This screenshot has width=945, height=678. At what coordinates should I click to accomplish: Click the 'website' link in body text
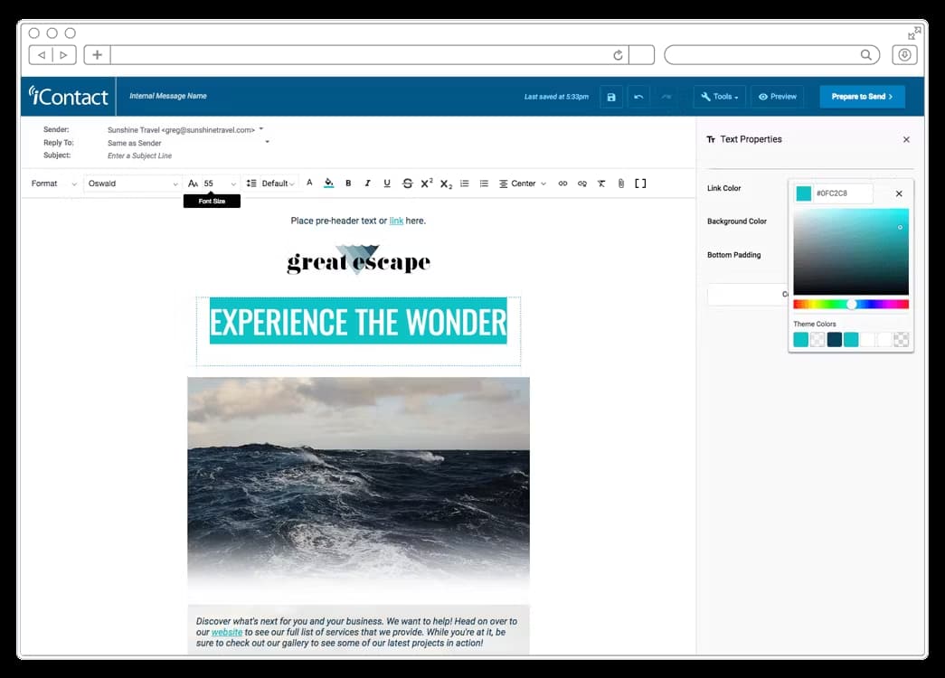227,632
